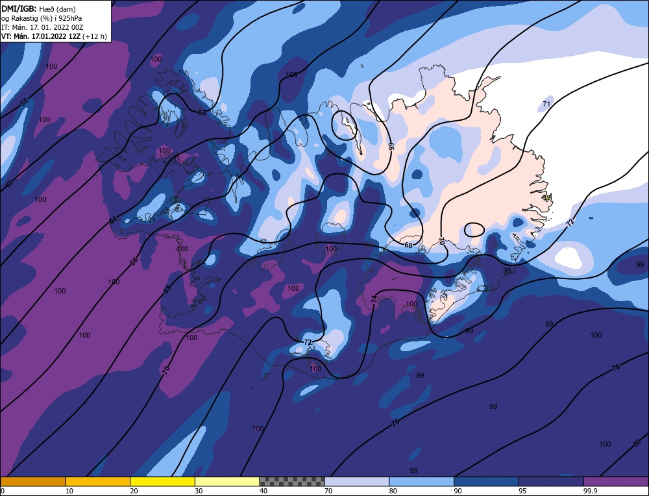Pick the light blue 80–90 legend swatch
The width and height of the screenshot is (649, 496).
421,482
